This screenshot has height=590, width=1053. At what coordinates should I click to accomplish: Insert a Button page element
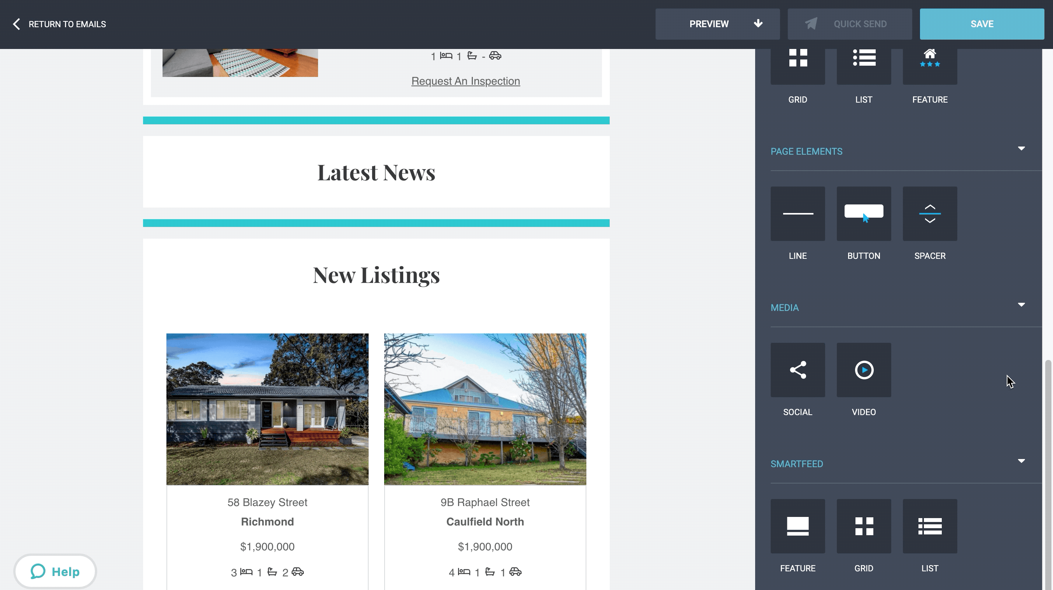[864, 214]
